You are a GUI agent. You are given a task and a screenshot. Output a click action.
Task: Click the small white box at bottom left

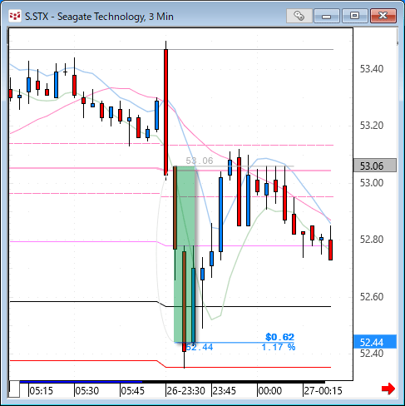coord(14,389)
